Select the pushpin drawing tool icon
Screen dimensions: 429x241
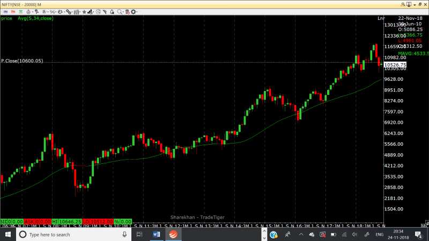[x=37, y=12]
